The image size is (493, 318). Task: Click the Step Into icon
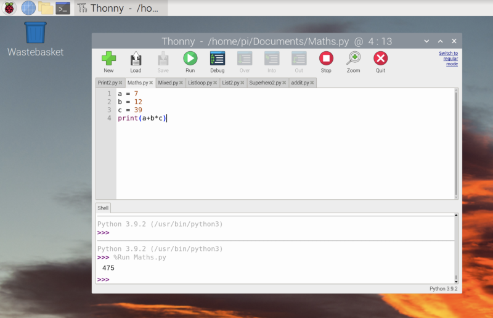click(272, 59)
